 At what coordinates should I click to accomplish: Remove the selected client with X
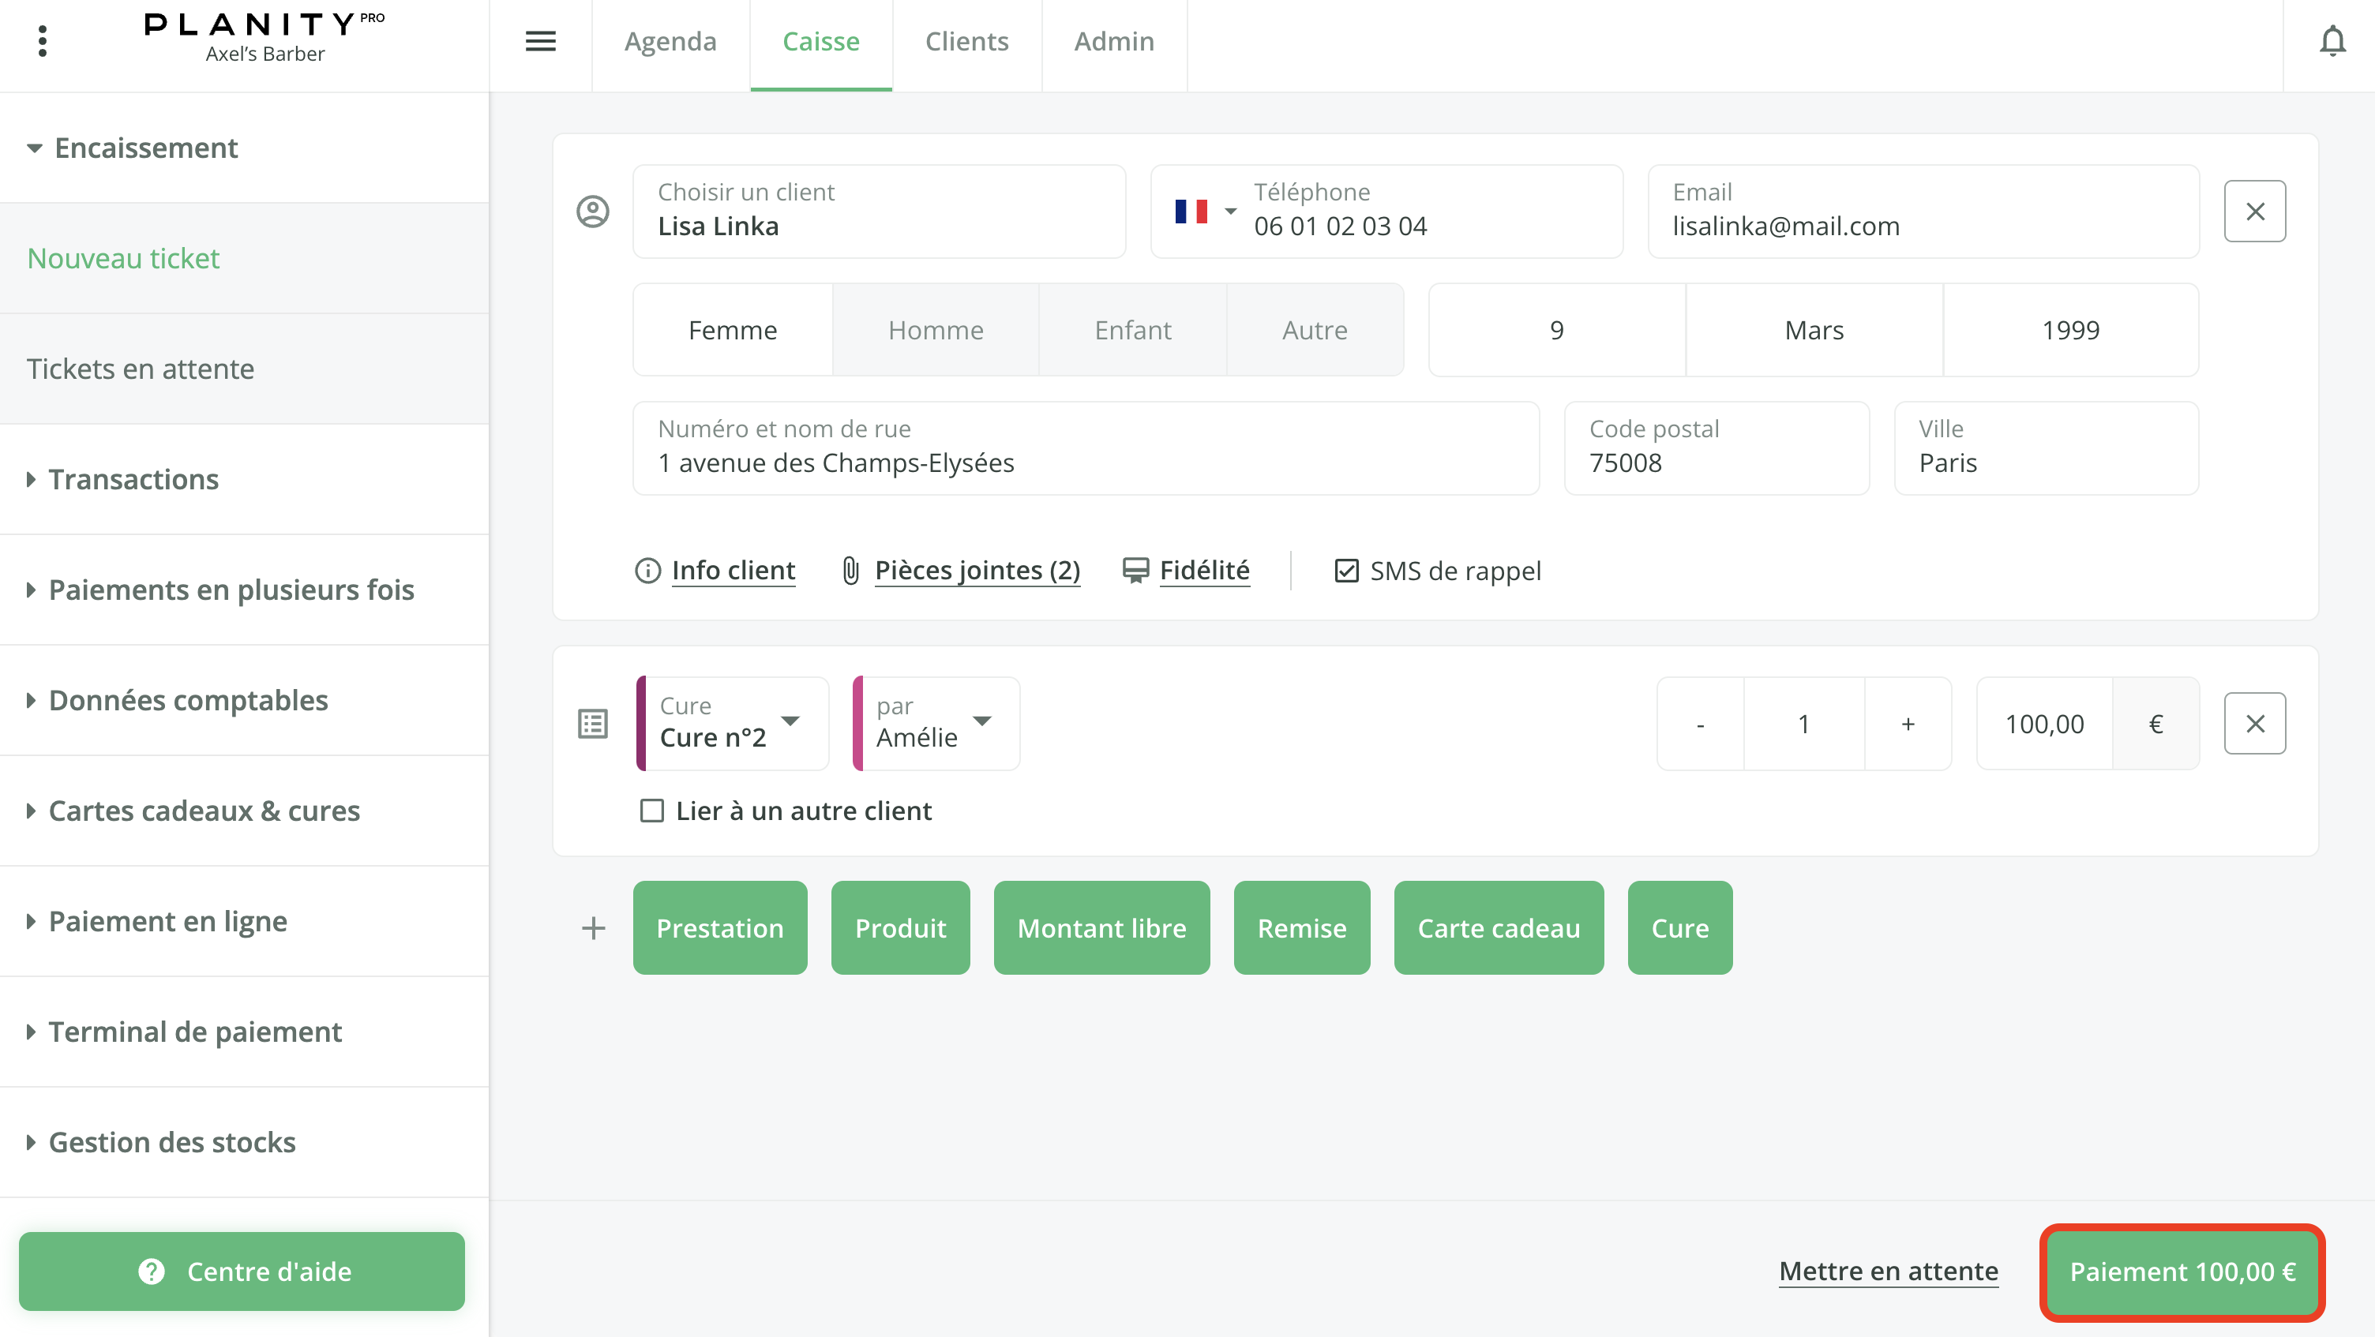tap(2254, 211)
